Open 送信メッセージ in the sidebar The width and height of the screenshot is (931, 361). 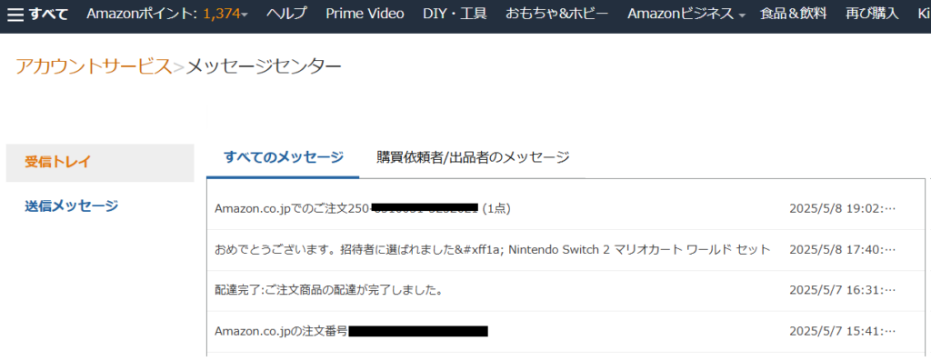pyautogui.click(x=71, y=206)
